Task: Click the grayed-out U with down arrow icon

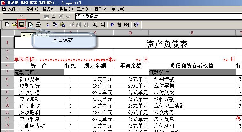Action: point(86,25)
